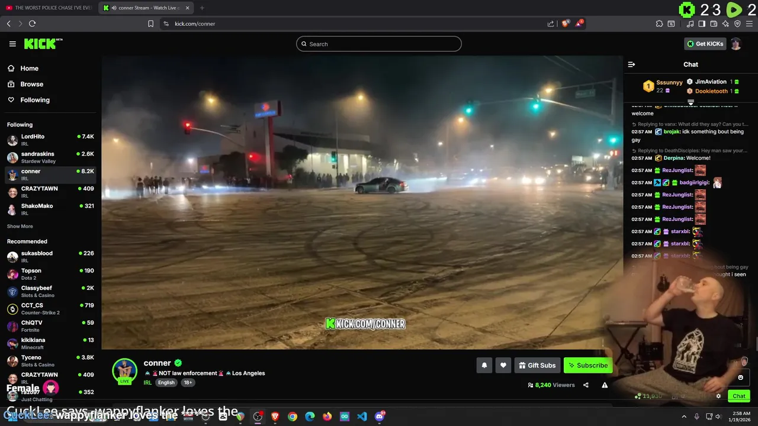Open the user profile avatar menu

[x=736, y=44]
